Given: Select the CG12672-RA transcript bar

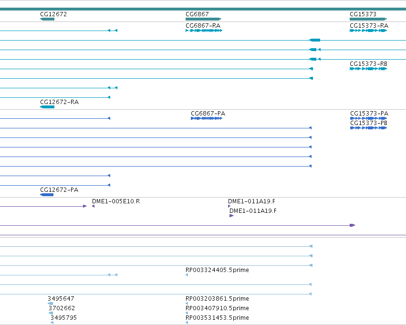Looking at the screenshot, I should tap(47, 107).
